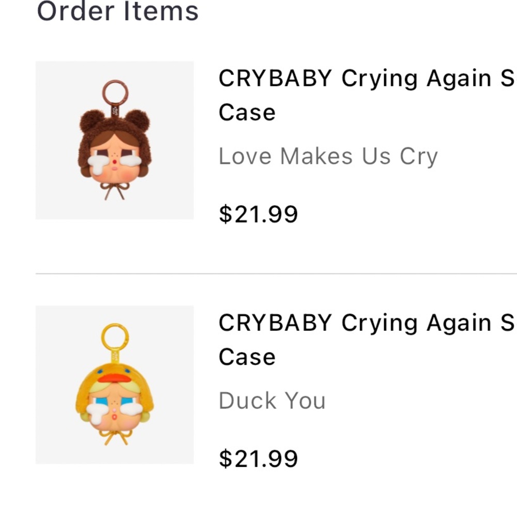Click the word Case under the first product title
This screenshot has height=517, width=517.
(x=247, y=113)
